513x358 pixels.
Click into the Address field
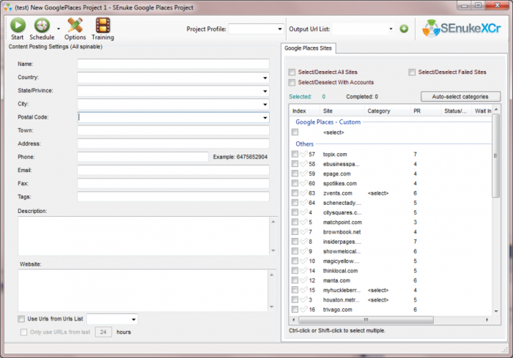[x=173, y=143]
